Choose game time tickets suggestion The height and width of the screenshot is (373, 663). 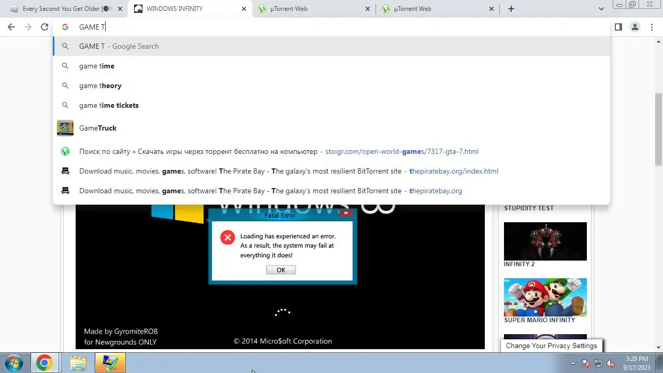coord(331,105)
